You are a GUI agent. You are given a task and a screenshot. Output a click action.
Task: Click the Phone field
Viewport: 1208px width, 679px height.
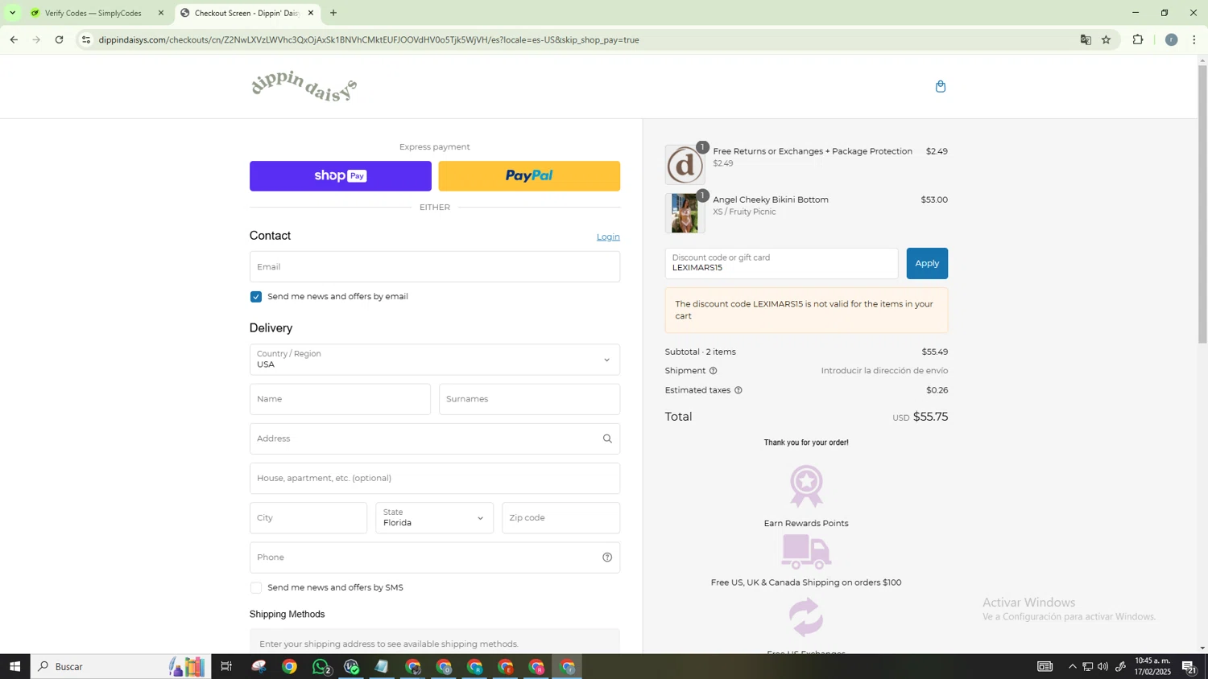pos(435,558)
